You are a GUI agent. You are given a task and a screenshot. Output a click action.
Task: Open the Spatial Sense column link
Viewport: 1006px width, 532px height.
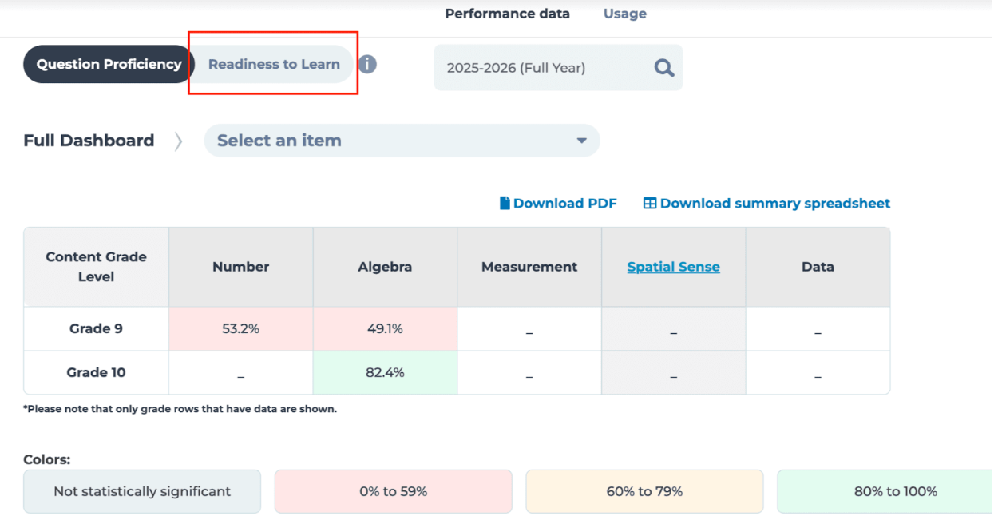coord(673,267)
